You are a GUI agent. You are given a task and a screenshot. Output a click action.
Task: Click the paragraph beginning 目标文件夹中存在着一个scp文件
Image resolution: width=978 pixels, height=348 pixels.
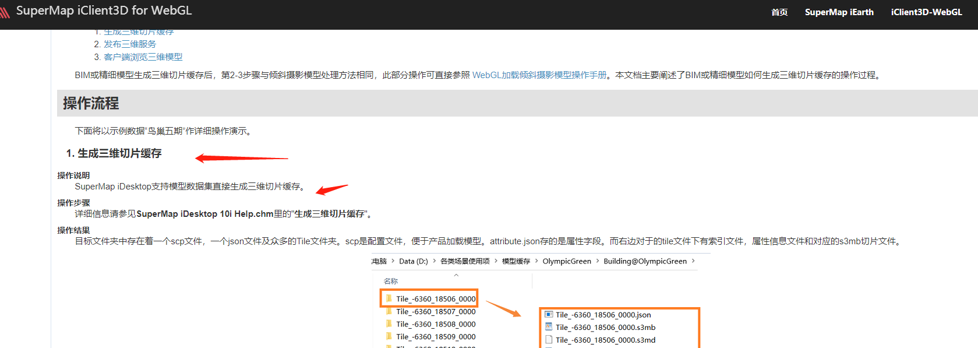[489, 241]
